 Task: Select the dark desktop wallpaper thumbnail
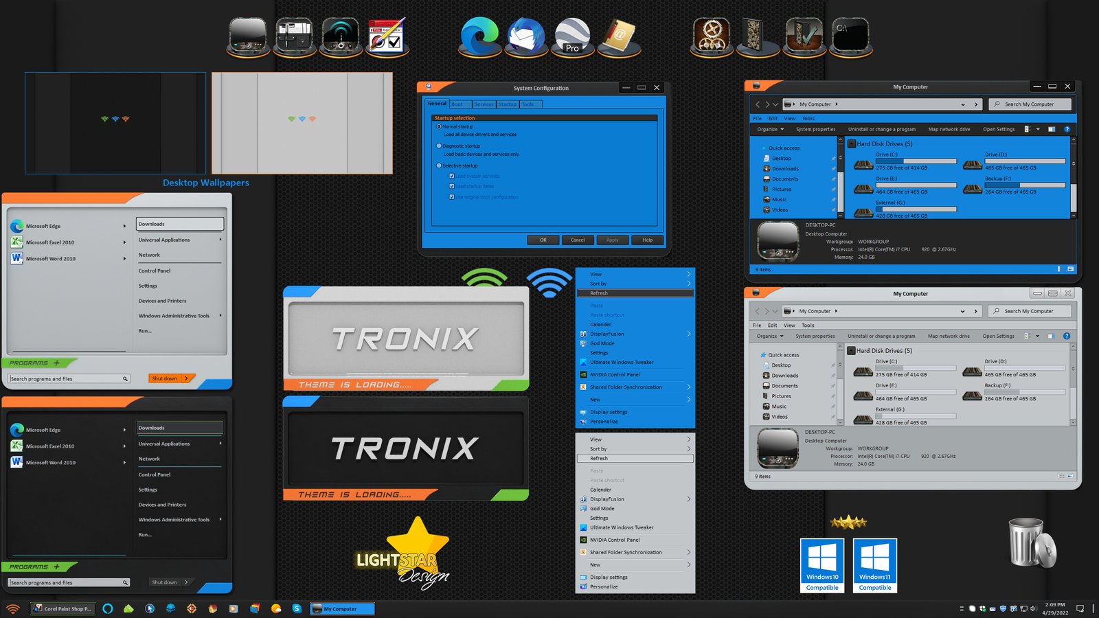coord(115,123)
